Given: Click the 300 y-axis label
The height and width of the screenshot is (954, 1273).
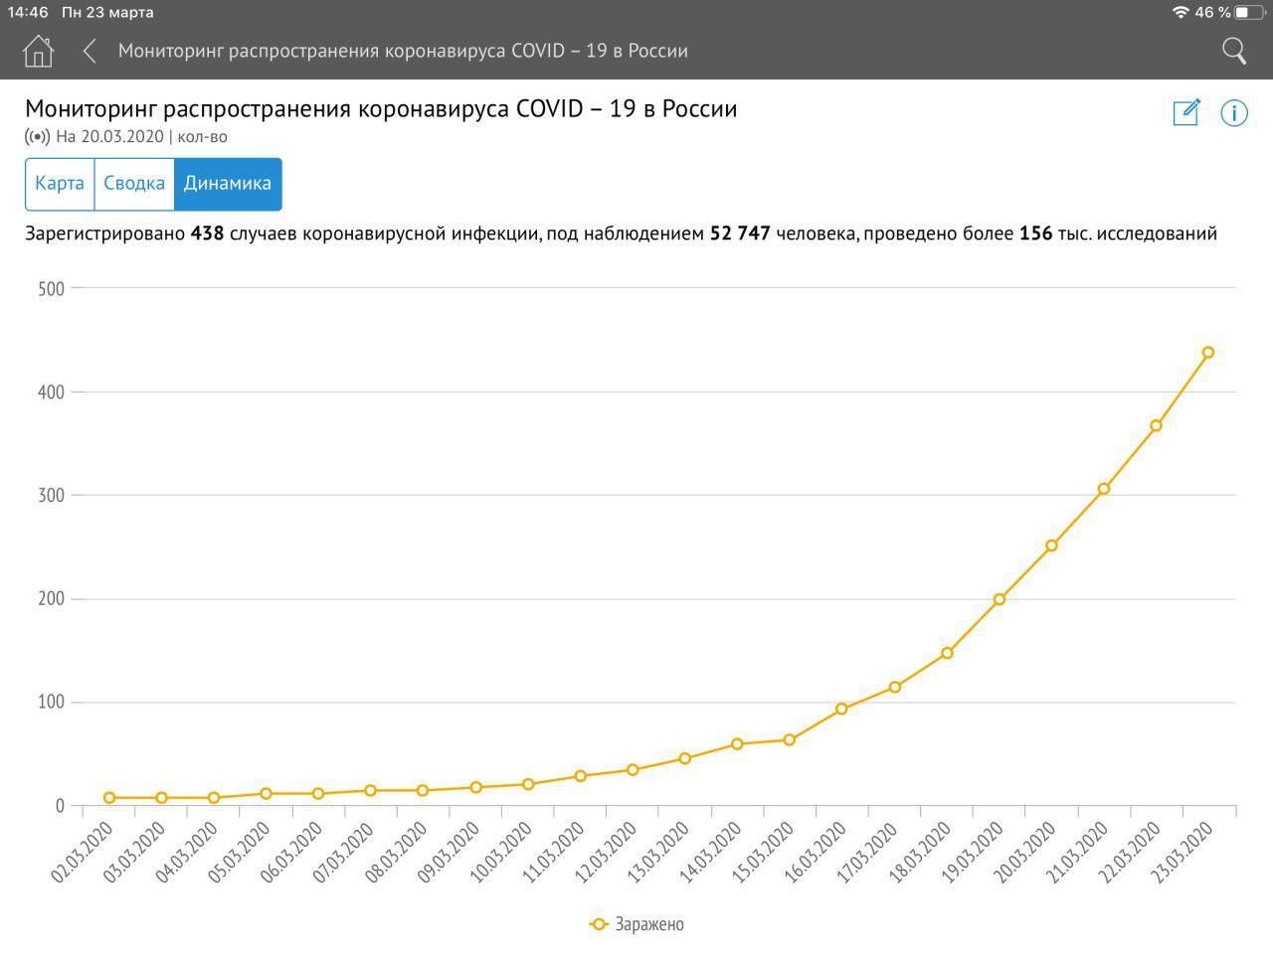Looking at the screenshot, I should [51, 496].
